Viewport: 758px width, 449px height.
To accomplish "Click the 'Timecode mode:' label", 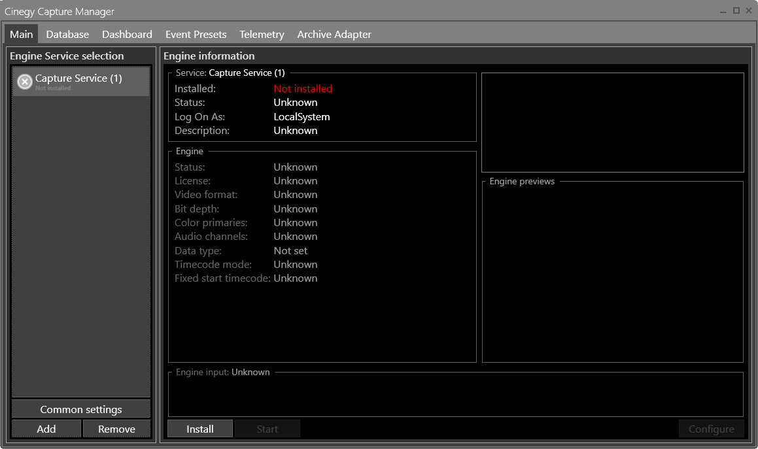I will 213,265.
